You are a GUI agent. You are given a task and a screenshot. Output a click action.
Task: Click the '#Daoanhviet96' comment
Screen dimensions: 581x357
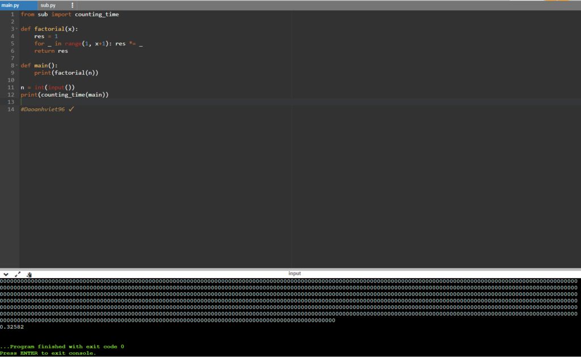[43, 110]
